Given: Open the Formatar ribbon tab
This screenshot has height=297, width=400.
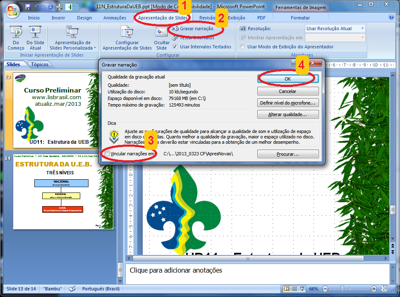Looking at the screenshot, I should click(300, 18).
